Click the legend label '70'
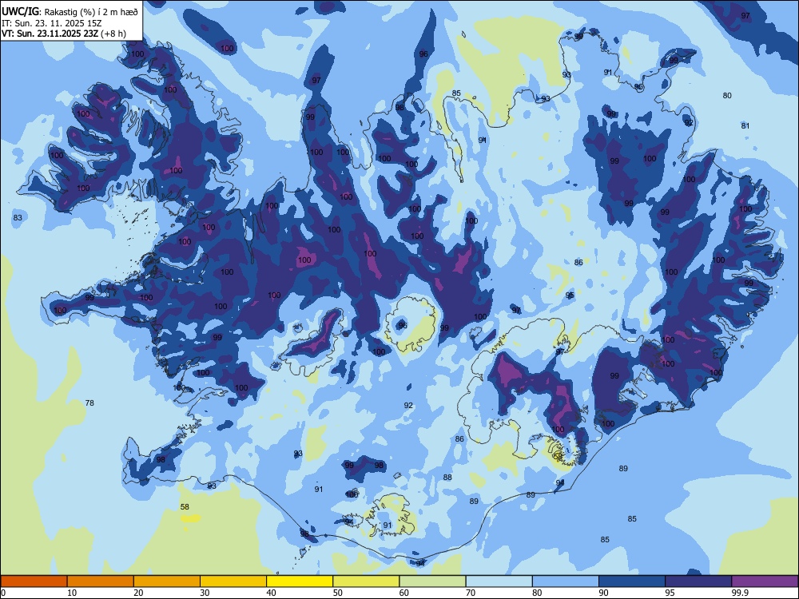This screenshot has width=799, height=599. click(471, 593)
